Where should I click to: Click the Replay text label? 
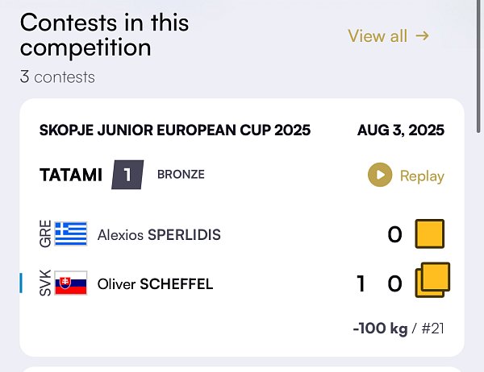click(x=422, y=176)
